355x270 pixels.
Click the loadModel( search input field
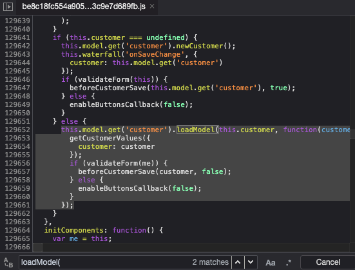(x=104, y=262)
